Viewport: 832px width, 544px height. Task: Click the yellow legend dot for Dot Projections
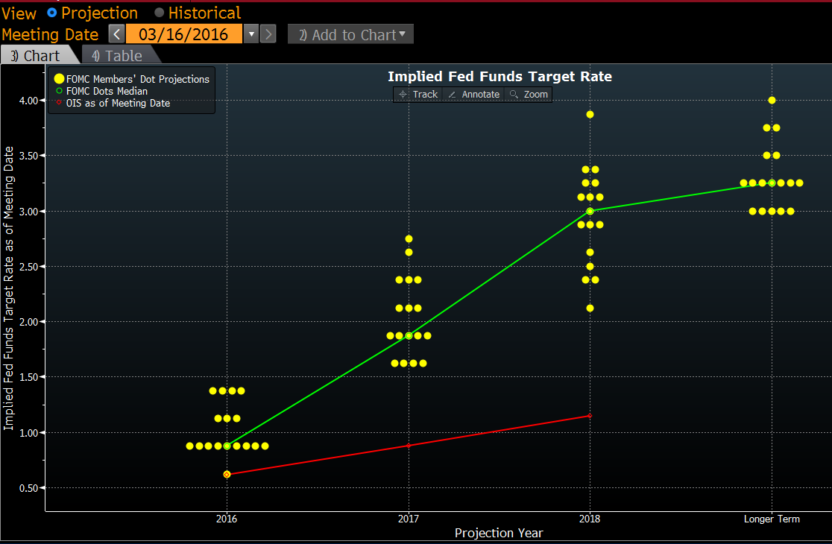[x=59, y=79]
